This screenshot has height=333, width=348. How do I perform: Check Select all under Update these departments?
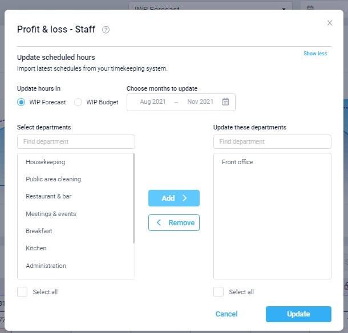(218, 292)
